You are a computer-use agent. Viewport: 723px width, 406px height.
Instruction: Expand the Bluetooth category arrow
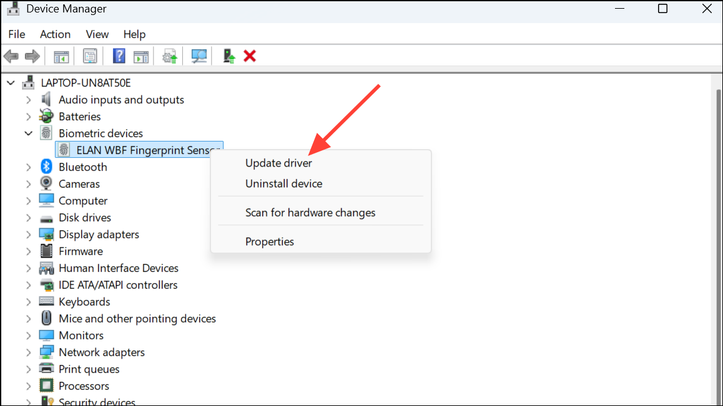(x=29, y=167)
